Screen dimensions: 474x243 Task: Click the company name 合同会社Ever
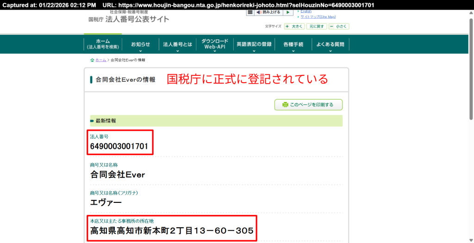(118, 175)
